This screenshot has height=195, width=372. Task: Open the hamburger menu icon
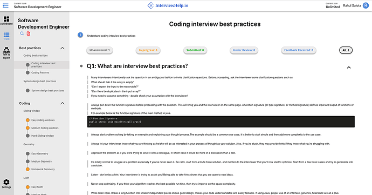click(5, 5)
